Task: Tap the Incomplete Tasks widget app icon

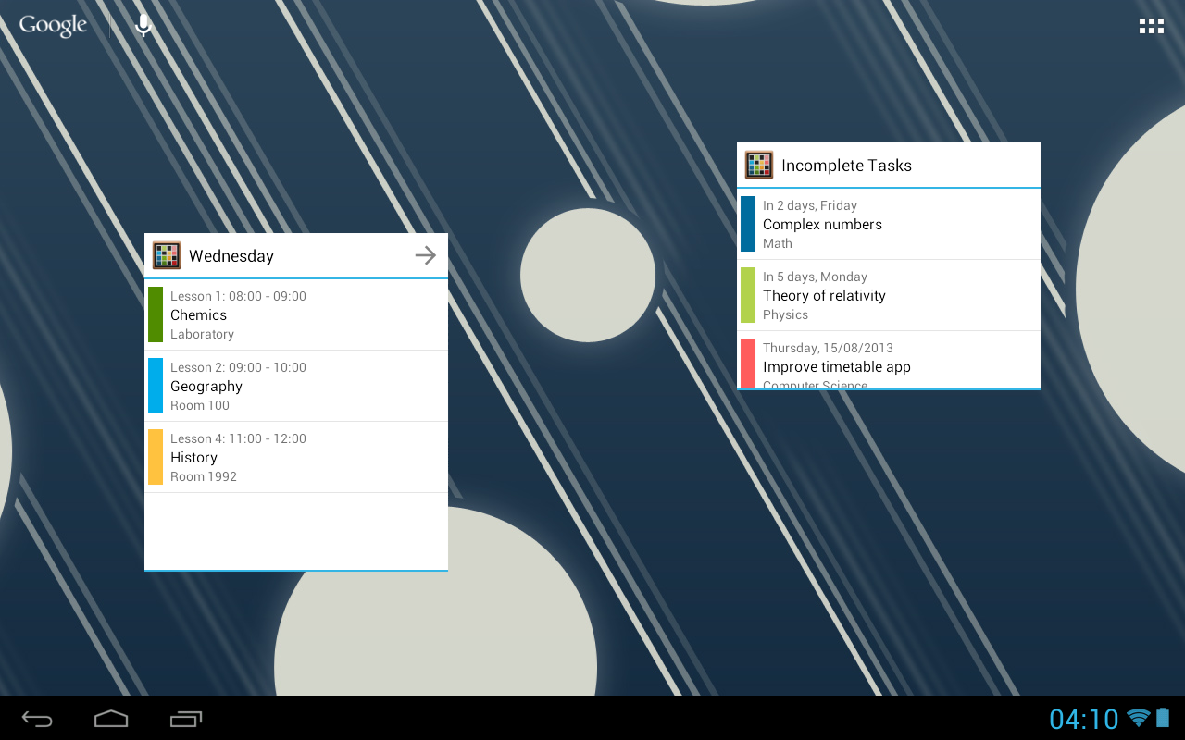Action: 759,165
